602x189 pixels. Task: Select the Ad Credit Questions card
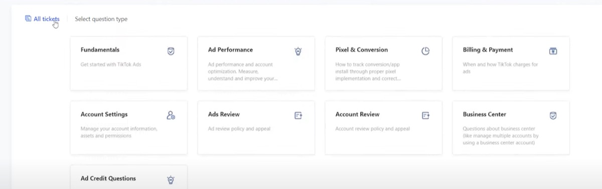click(129, 177)
